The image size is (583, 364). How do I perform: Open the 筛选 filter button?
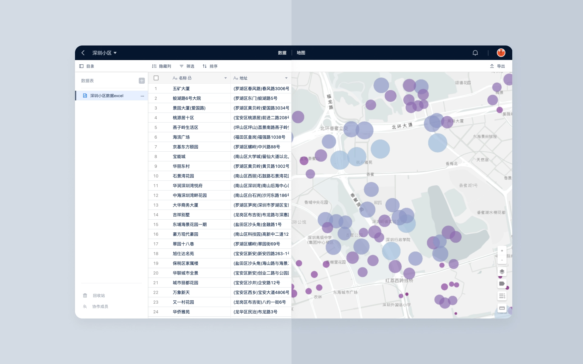(187, 66)
